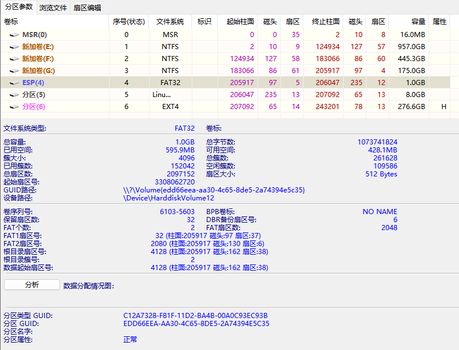Click the 起始柱面 column header
This screenshot has height=350, width=459.
240,22
